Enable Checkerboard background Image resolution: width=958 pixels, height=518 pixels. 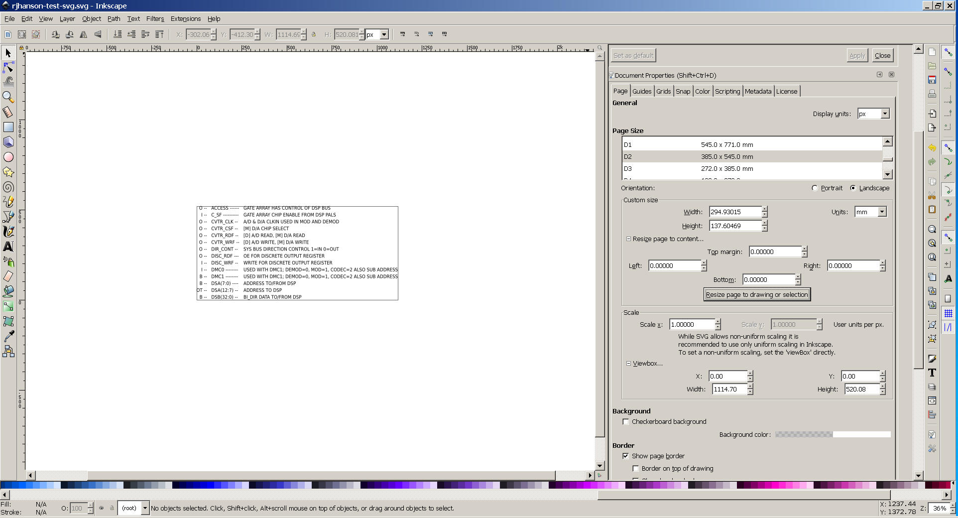coord(626,421)
